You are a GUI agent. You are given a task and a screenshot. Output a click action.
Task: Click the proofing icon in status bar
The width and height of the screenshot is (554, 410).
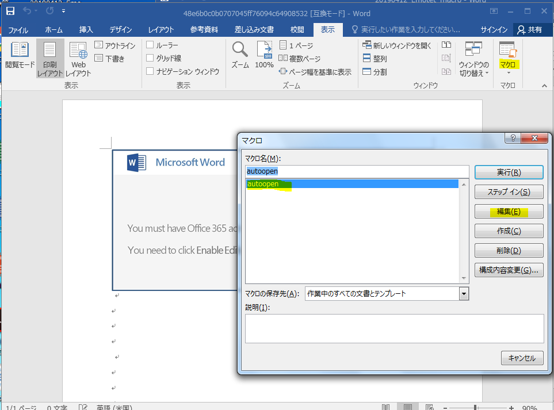tap(83, 407)
